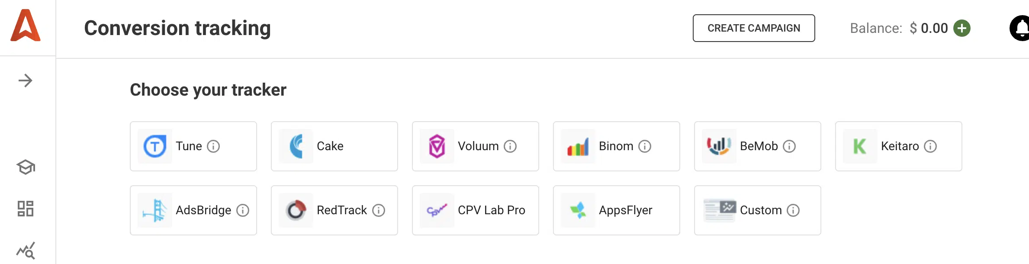Click the info icon beside Custom
This screenshot has height=264, width=1029.
pos(793,210)
